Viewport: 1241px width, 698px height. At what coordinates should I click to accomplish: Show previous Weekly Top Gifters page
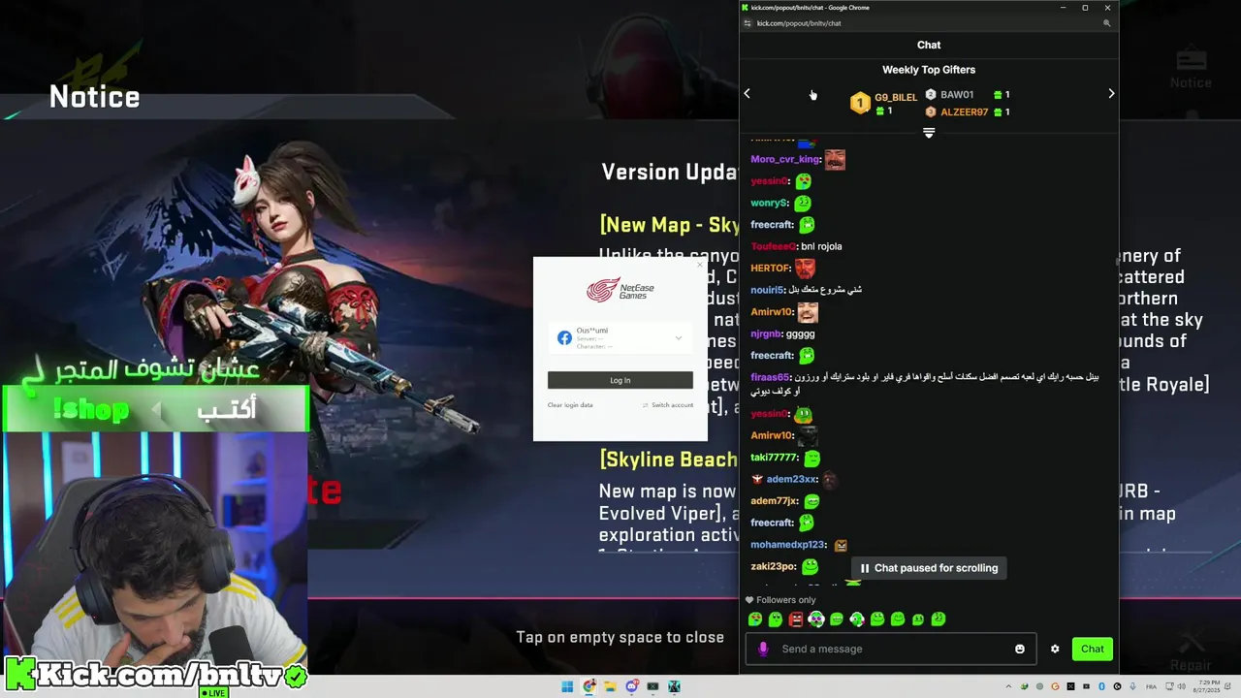click(x=747, y=94)
